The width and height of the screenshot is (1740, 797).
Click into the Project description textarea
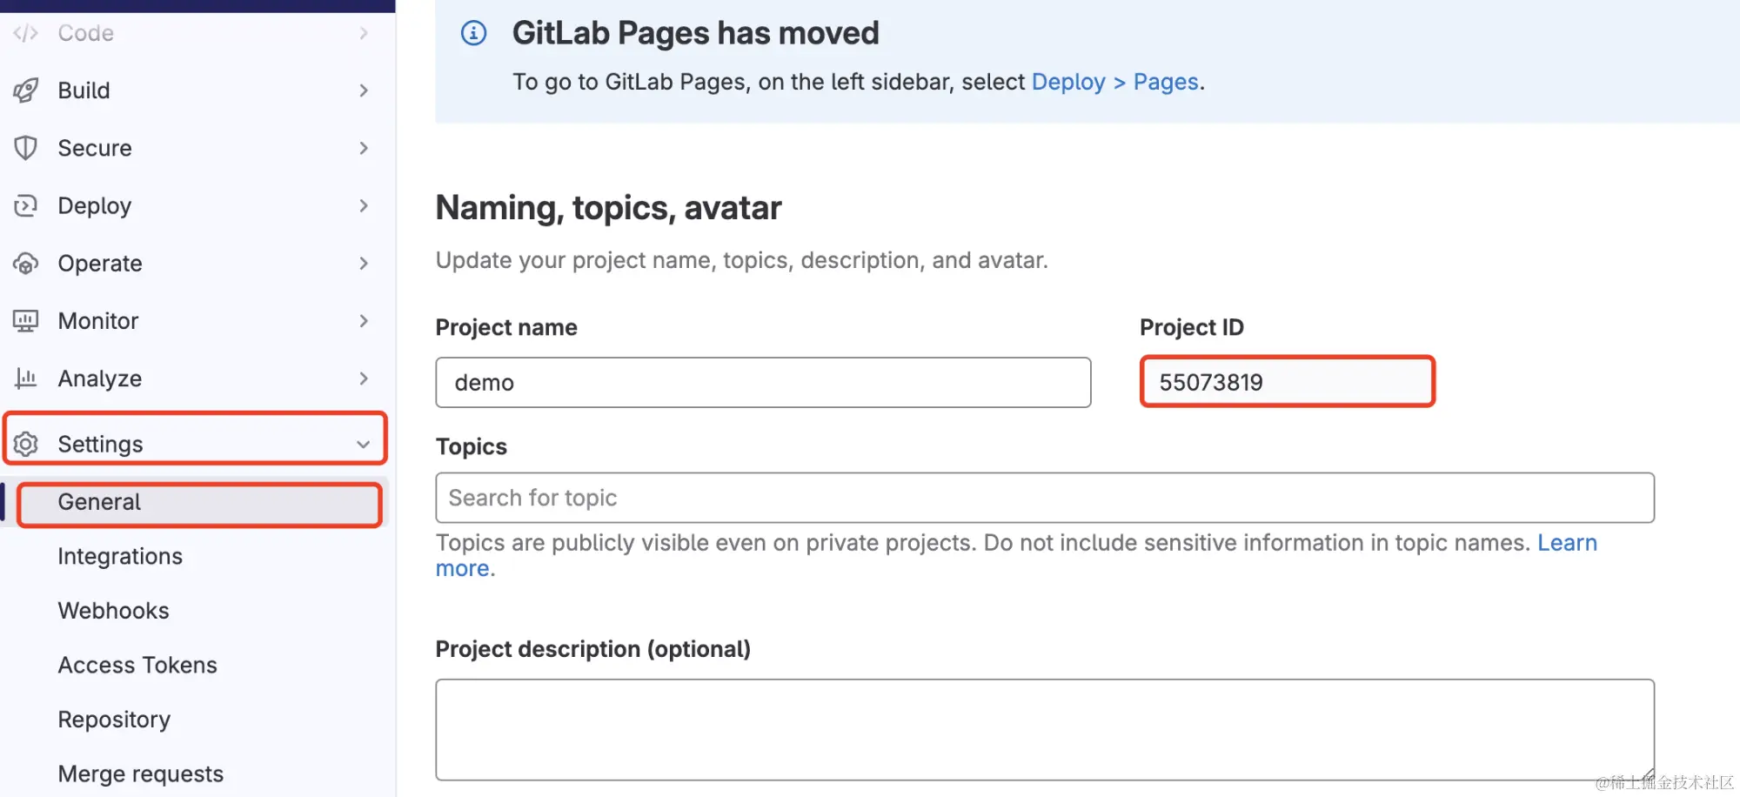pyautogui.click(x=1044, y=729)
